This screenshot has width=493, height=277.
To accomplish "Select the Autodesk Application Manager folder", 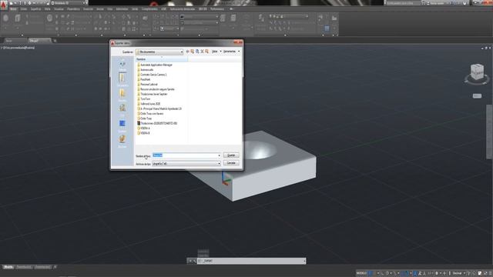I will (155, 65).
